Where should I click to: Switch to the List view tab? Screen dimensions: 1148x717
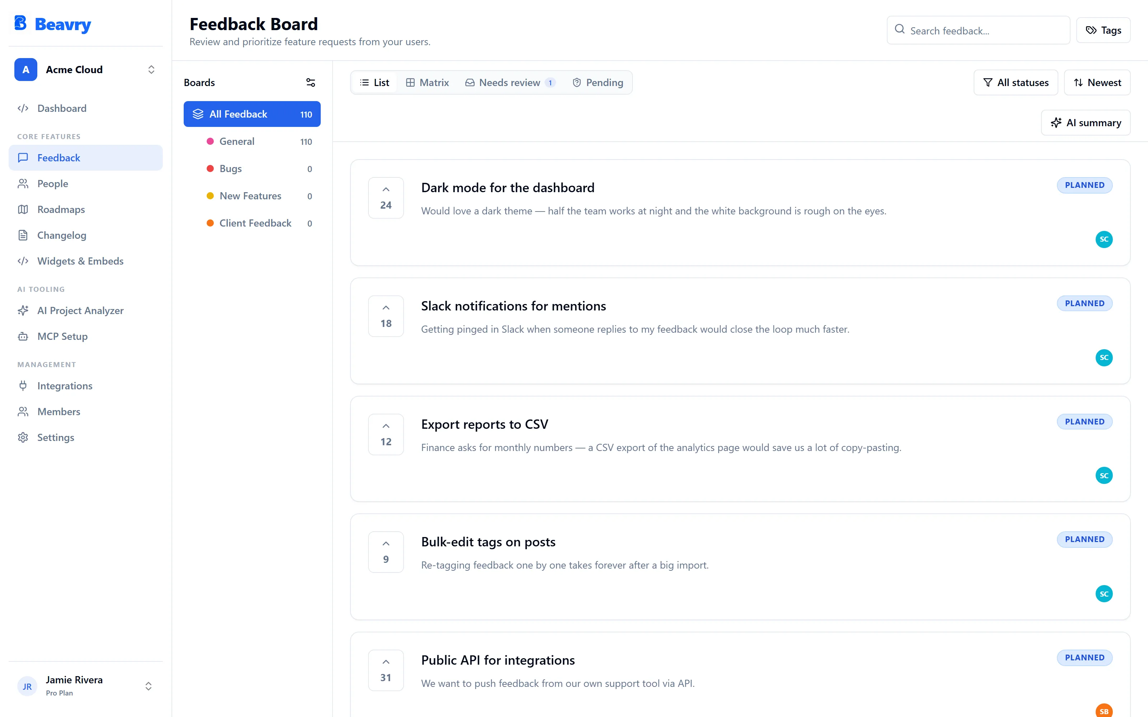(x=375, y=82)
